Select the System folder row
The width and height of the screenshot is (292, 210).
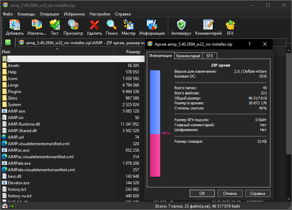tap(73, 104)
